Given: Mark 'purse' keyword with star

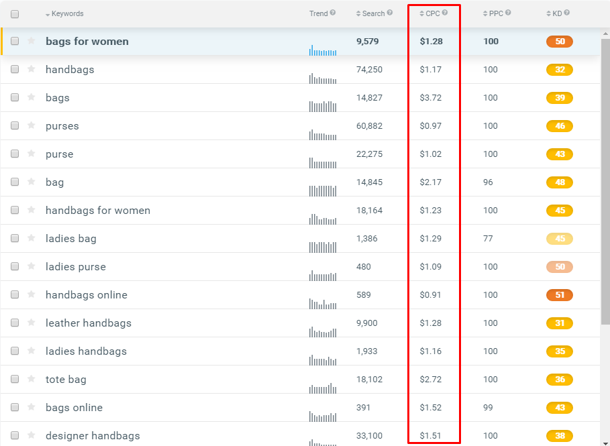Looking at the screenshot, I should coord(32,153).
